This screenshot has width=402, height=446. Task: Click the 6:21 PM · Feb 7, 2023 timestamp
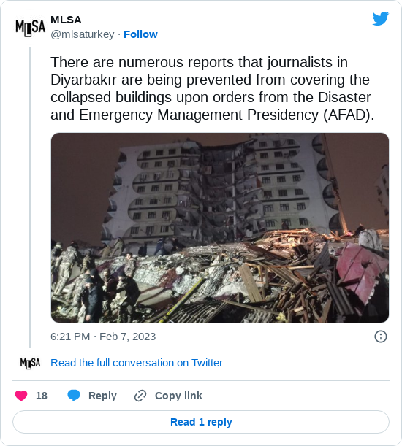103,337
